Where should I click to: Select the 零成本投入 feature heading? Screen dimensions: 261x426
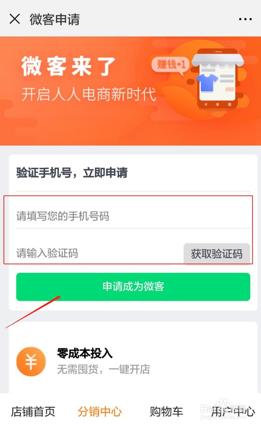tap(85, 354)
